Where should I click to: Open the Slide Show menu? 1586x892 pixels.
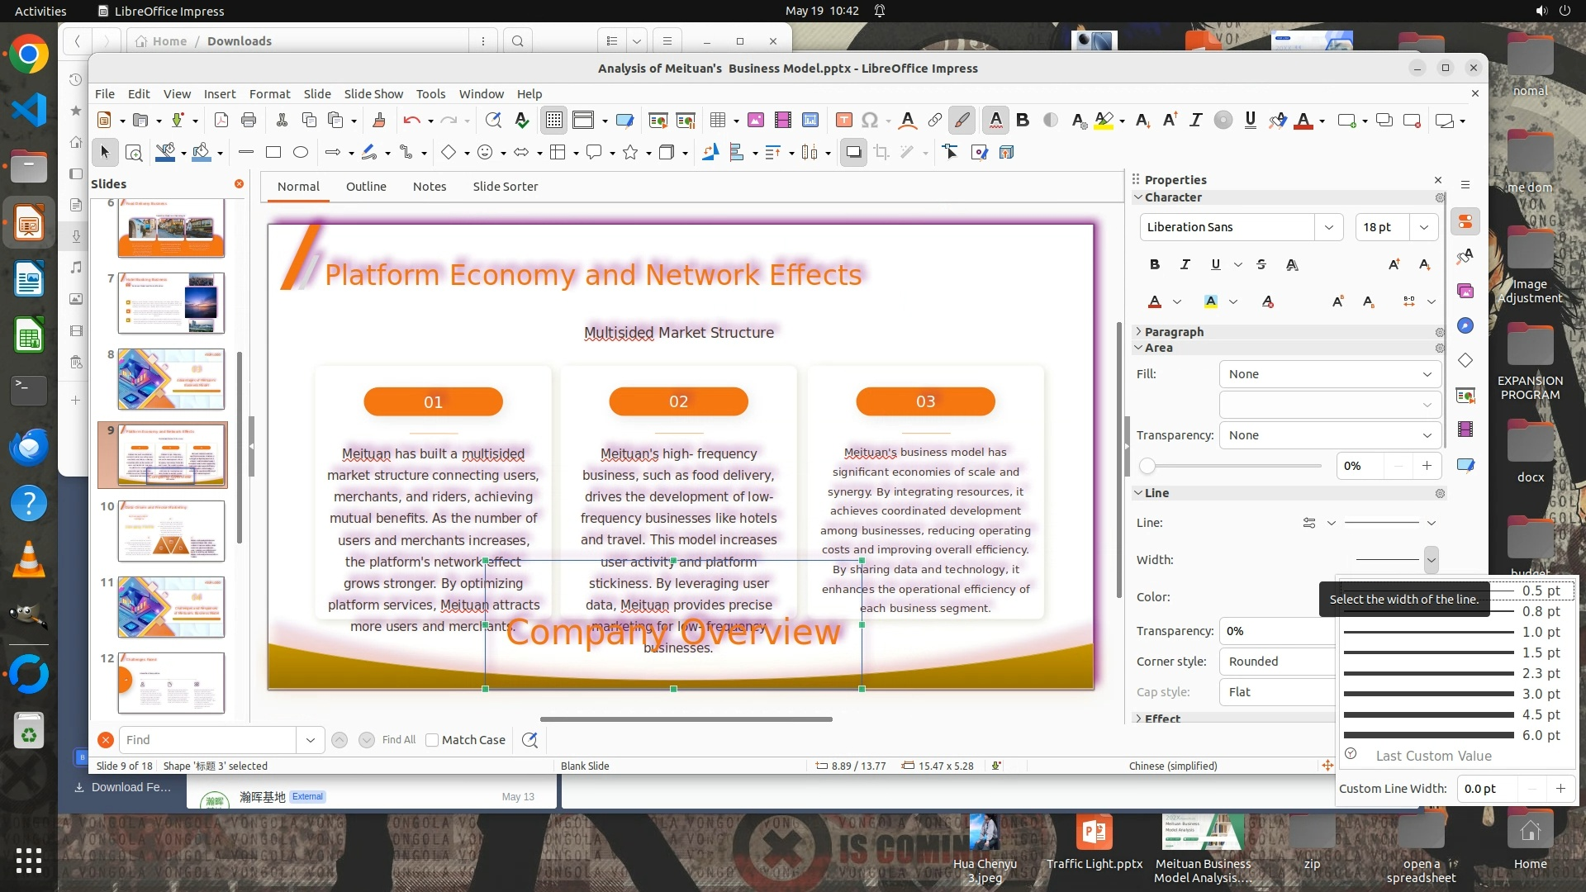tap(373, 94)
